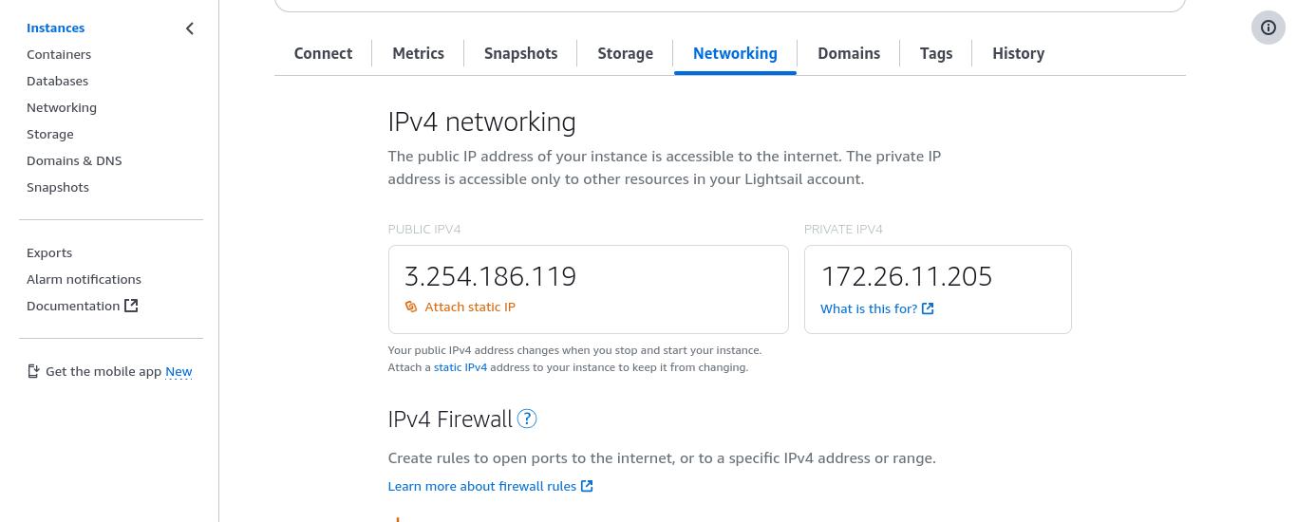Open the Tags tab
The height and width of the screenshot is (522, 1297).
click(935, 53)
